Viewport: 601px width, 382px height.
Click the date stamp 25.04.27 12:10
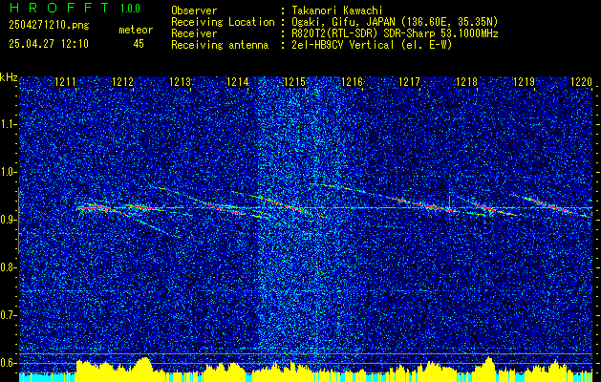(49, 44)
